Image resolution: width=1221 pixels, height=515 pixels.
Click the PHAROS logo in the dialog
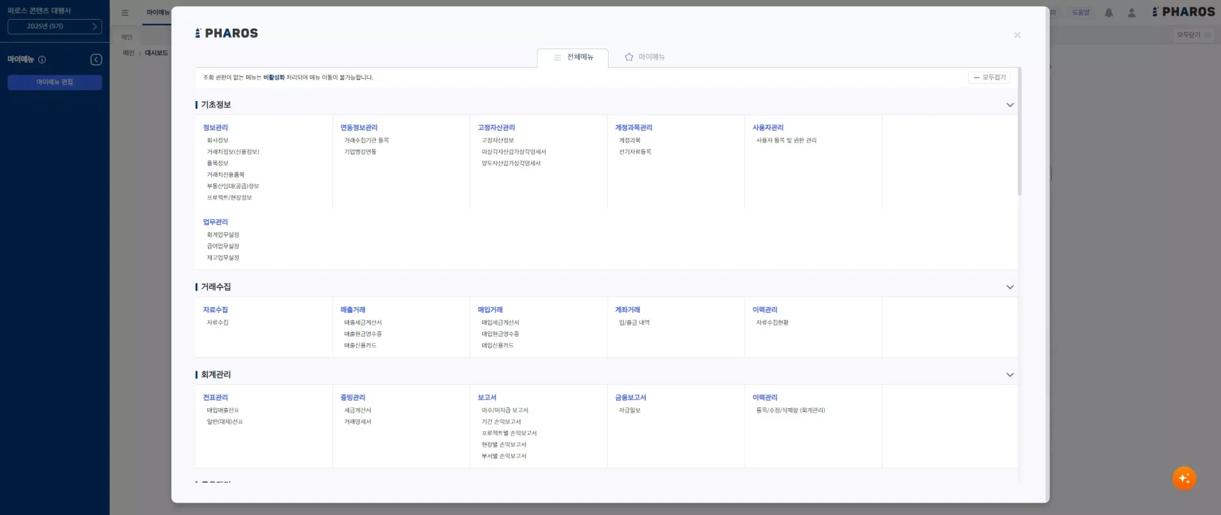226,34
